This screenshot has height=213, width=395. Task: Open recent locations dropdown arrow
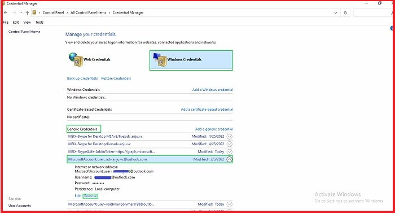21,12
